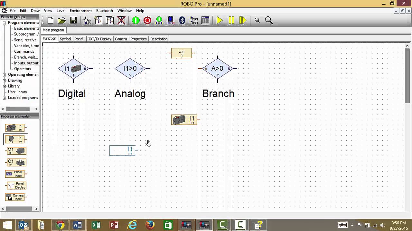This screenshot has width=412, height=231.
Task: Open the COM/USB interface settings
Action: pos(194,21)
